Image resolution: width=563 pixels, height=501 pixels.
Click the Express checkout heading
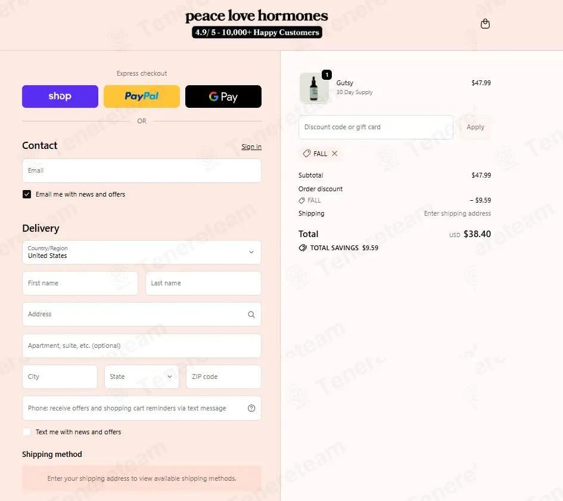click(141, 73)
